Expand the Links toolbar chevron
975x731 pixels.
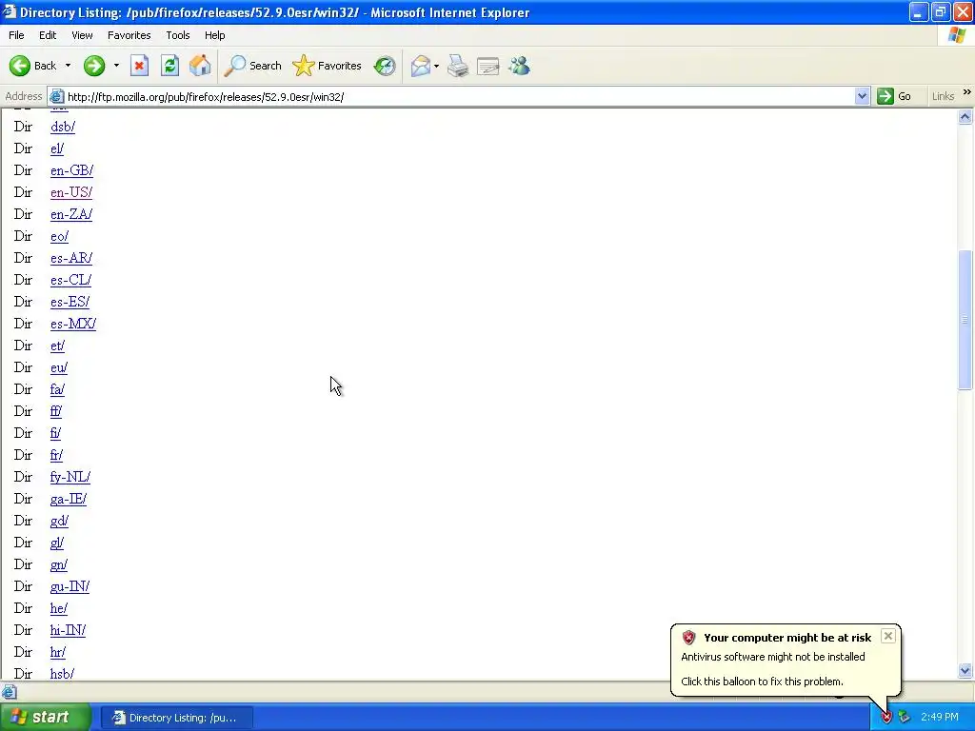967,92
